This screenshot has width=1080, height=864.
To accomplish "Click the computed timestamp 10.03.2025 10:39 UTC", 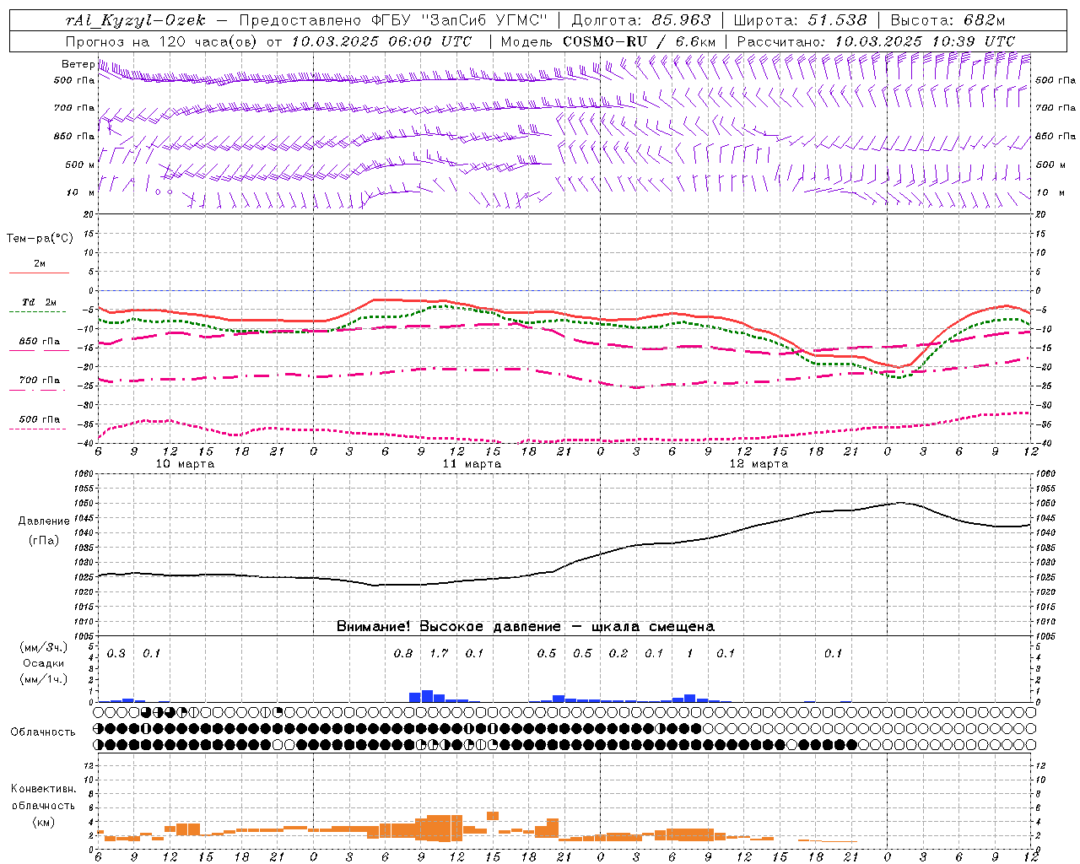I will coord(925,41).
